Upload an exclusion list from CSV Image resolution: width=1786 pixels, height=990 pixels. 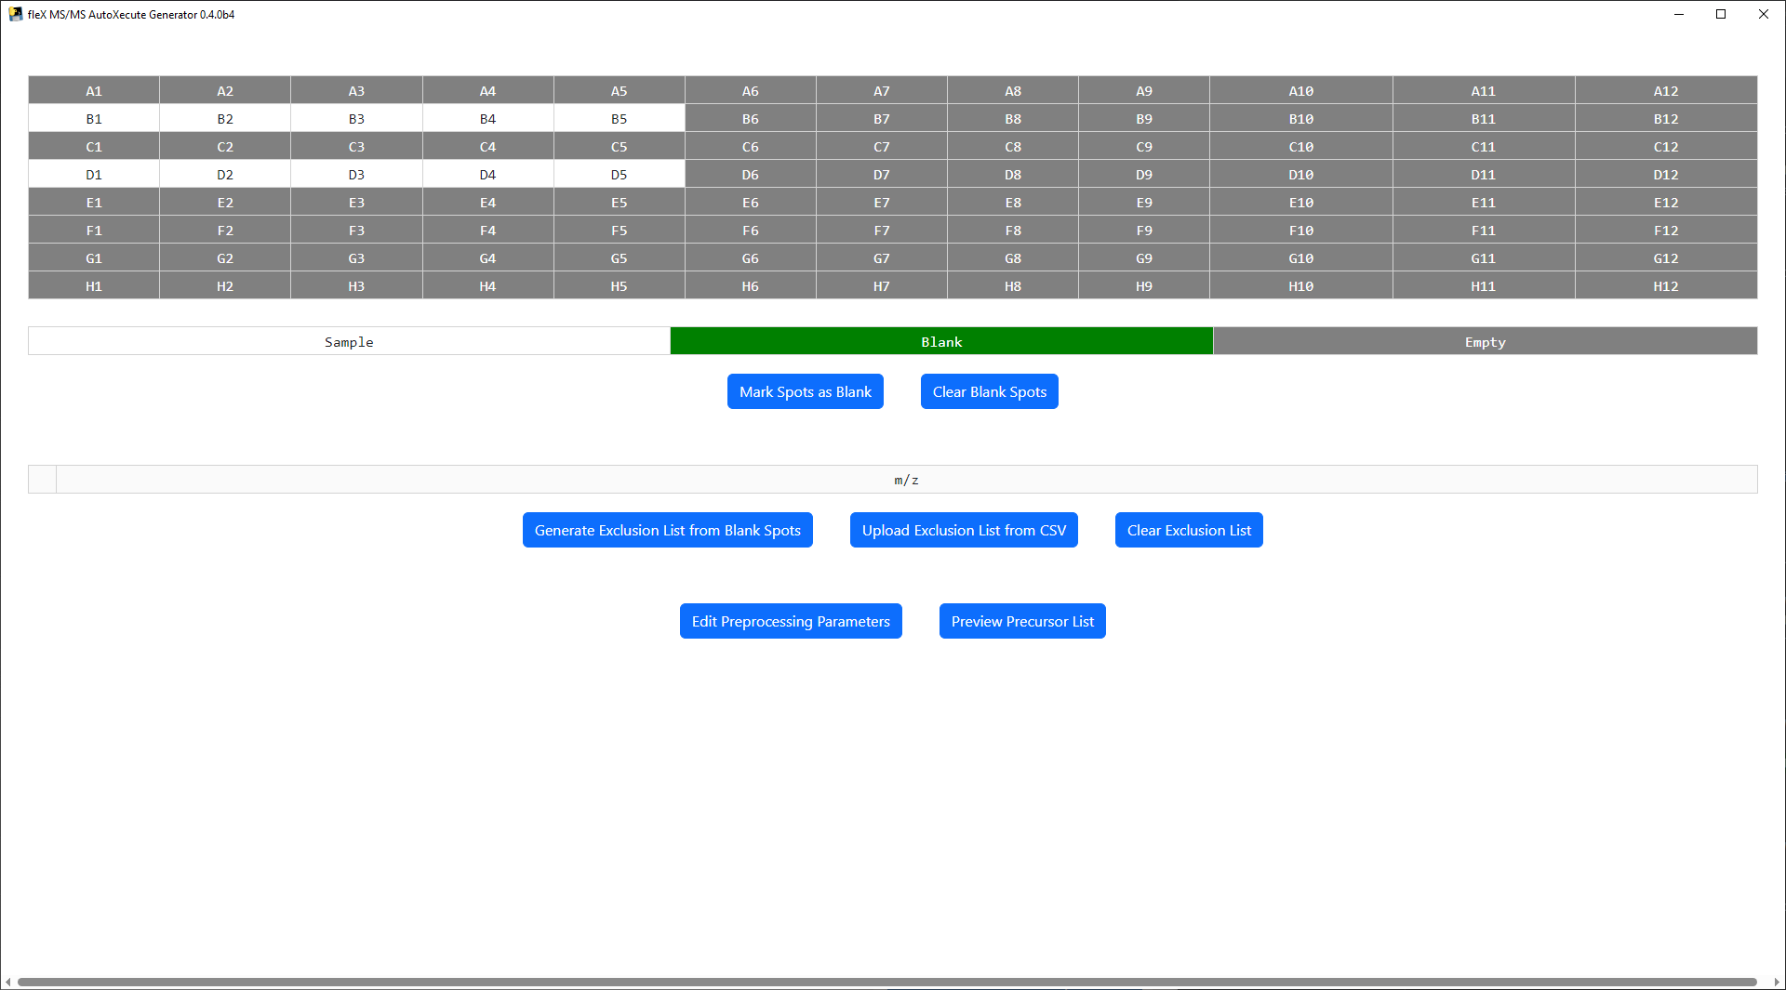[964, 530]
